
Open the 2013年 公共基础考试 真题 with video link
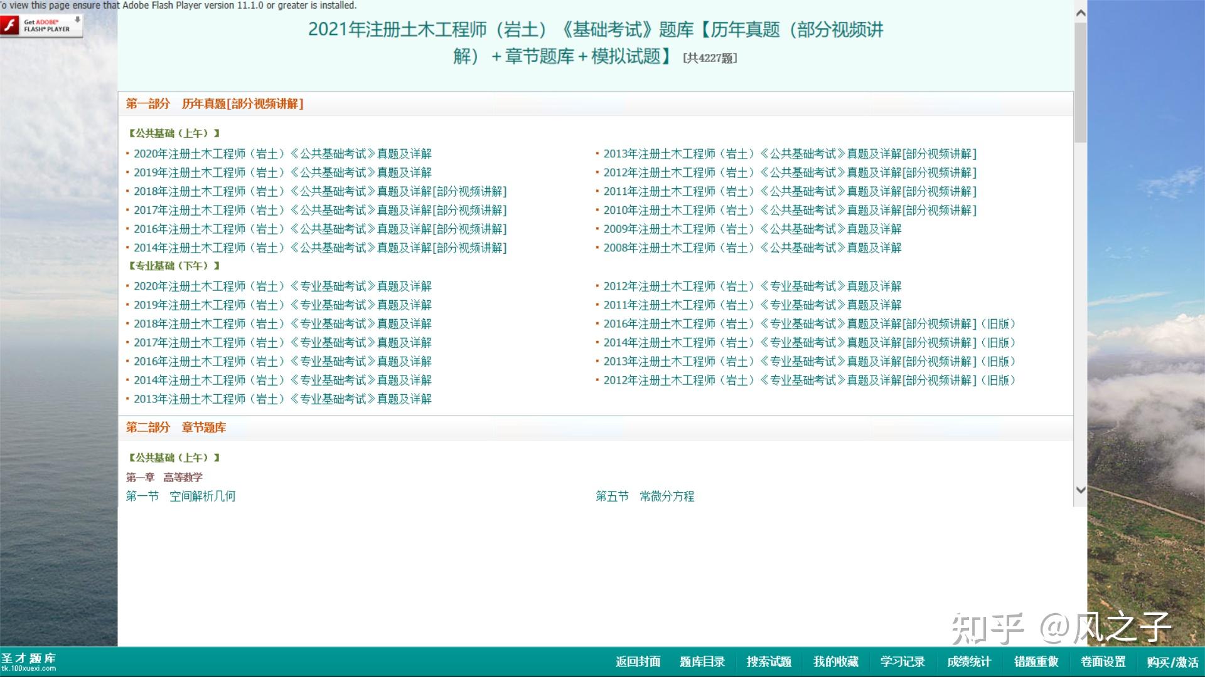[790, 154]
